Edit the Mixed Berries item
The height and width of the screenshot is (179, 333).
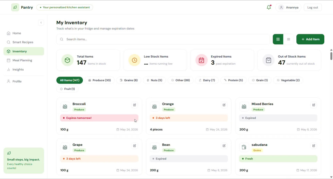[x=314, y=105]
